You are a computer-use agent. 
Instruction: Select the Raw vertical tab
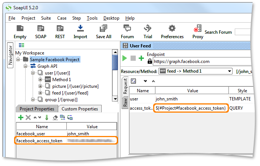pyautogui.click(x=125, y=103)
